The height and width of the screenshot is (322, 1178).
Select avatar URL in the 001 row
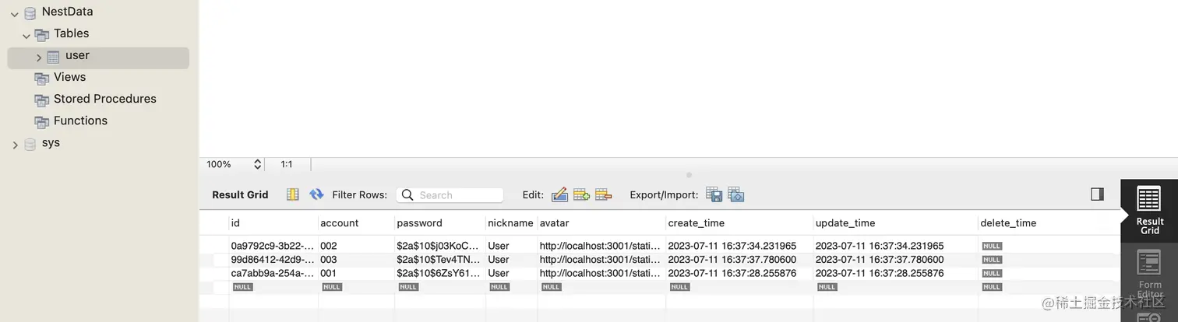coord(601,274)
